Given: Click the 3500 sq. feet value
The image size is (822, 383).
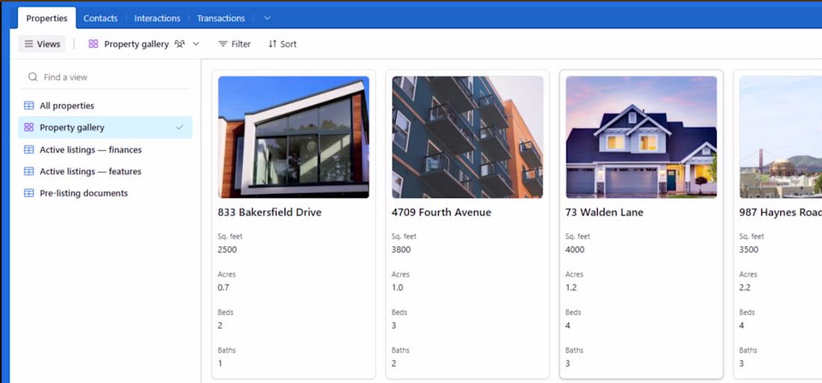Looking at the screenshot, I should coord(749,249).
